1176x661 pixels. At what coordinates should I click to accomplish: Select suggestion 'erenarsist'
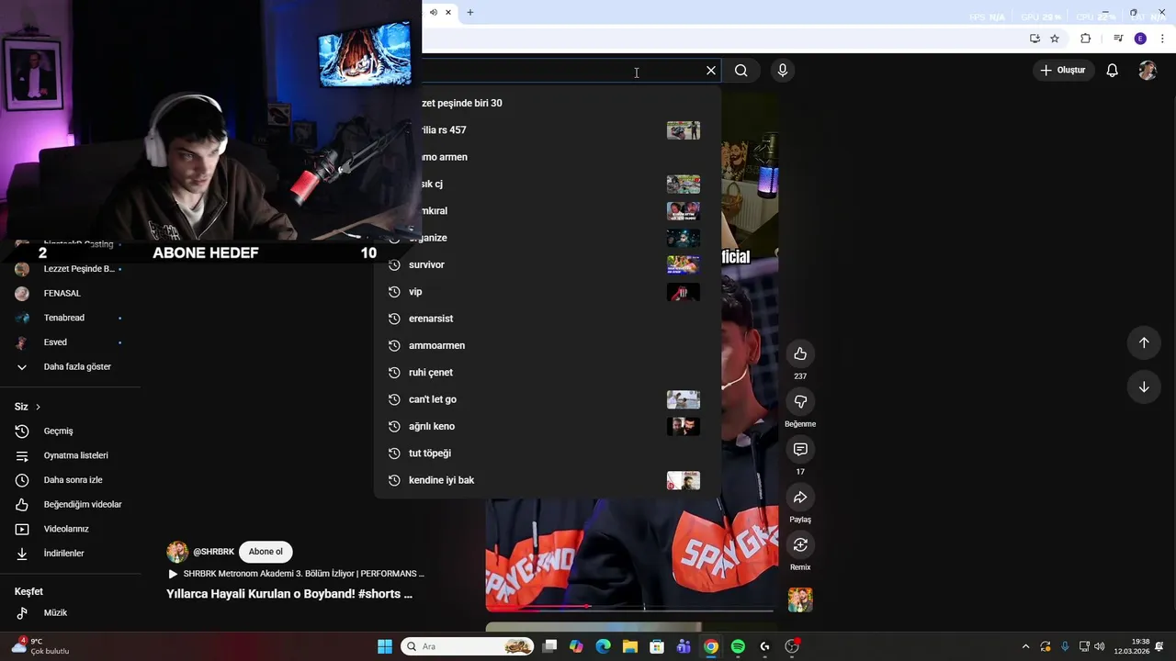pos(546,319)
